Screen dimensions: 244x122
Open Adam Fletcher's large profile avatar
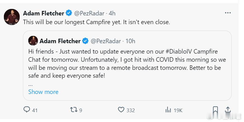12,17
